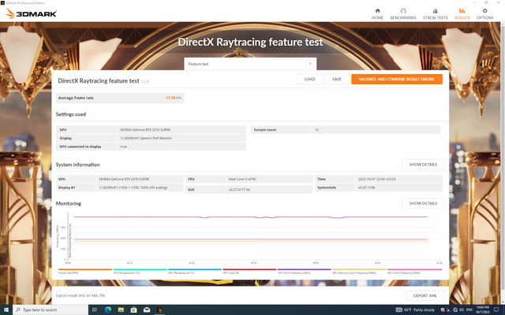The height and width of the screenshot is (315, 505).
Task: Show details for System information
Action: tap(422, 165)
